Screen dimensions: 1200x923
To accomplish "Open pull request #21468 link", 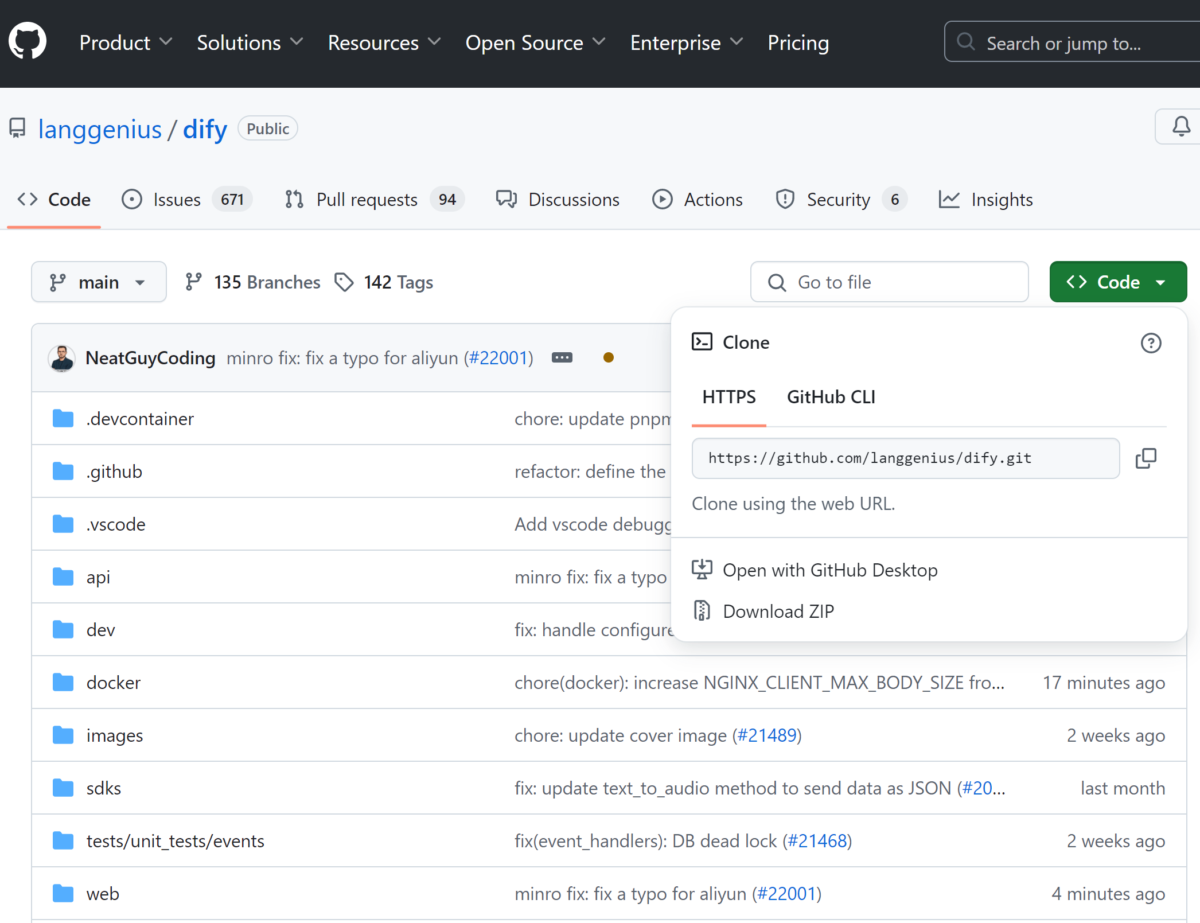I will 817,841.
